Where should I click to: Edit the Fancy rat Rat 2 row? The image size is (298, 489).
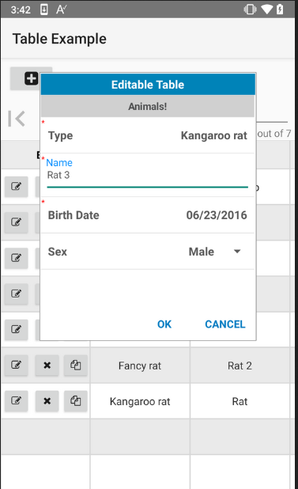pos(16,365)
